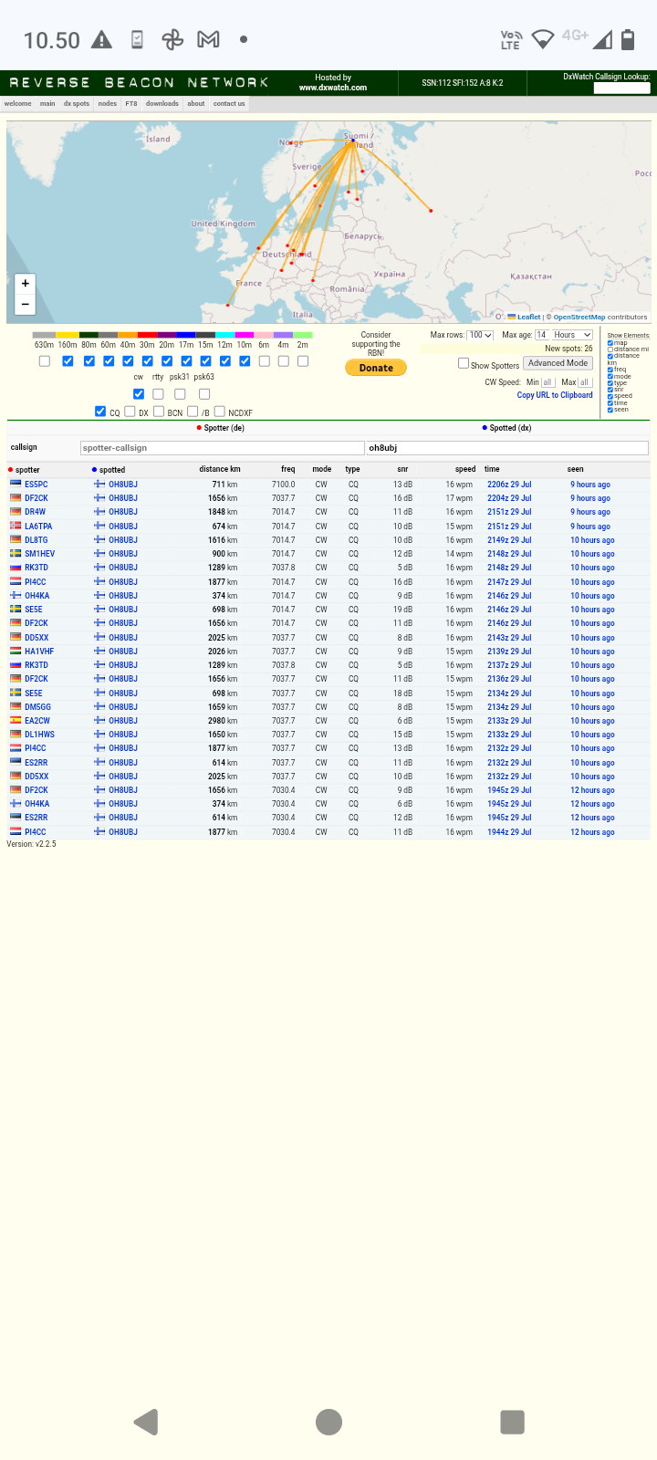Toggle the map show-element checkbox

click(x=610, y=343)
